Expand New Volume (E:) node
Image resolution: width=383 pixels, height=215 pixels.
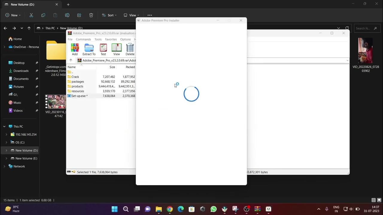(x=6, y=158)
